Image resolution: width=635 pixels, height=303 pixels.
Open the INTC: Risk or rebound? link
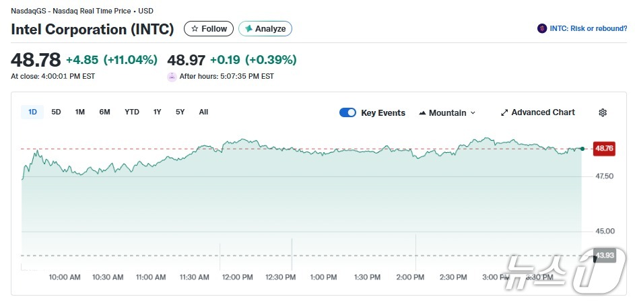(588, 28)
